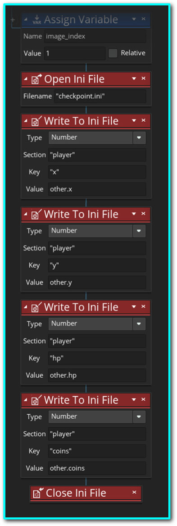Click the Open Ini File action icon
Image resolution: width=177 pixels, height=526 pixels.
(x=36, y=79)
